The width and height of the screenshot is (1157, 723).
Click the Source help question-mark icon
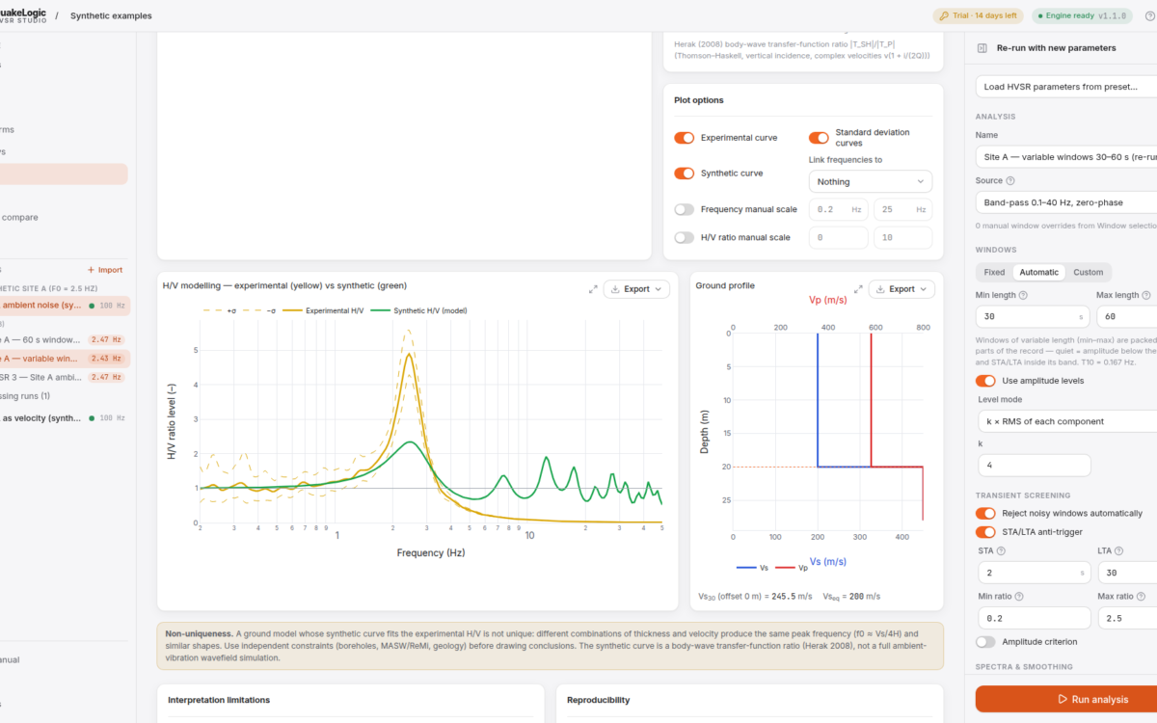click(x=1010, y=180)
